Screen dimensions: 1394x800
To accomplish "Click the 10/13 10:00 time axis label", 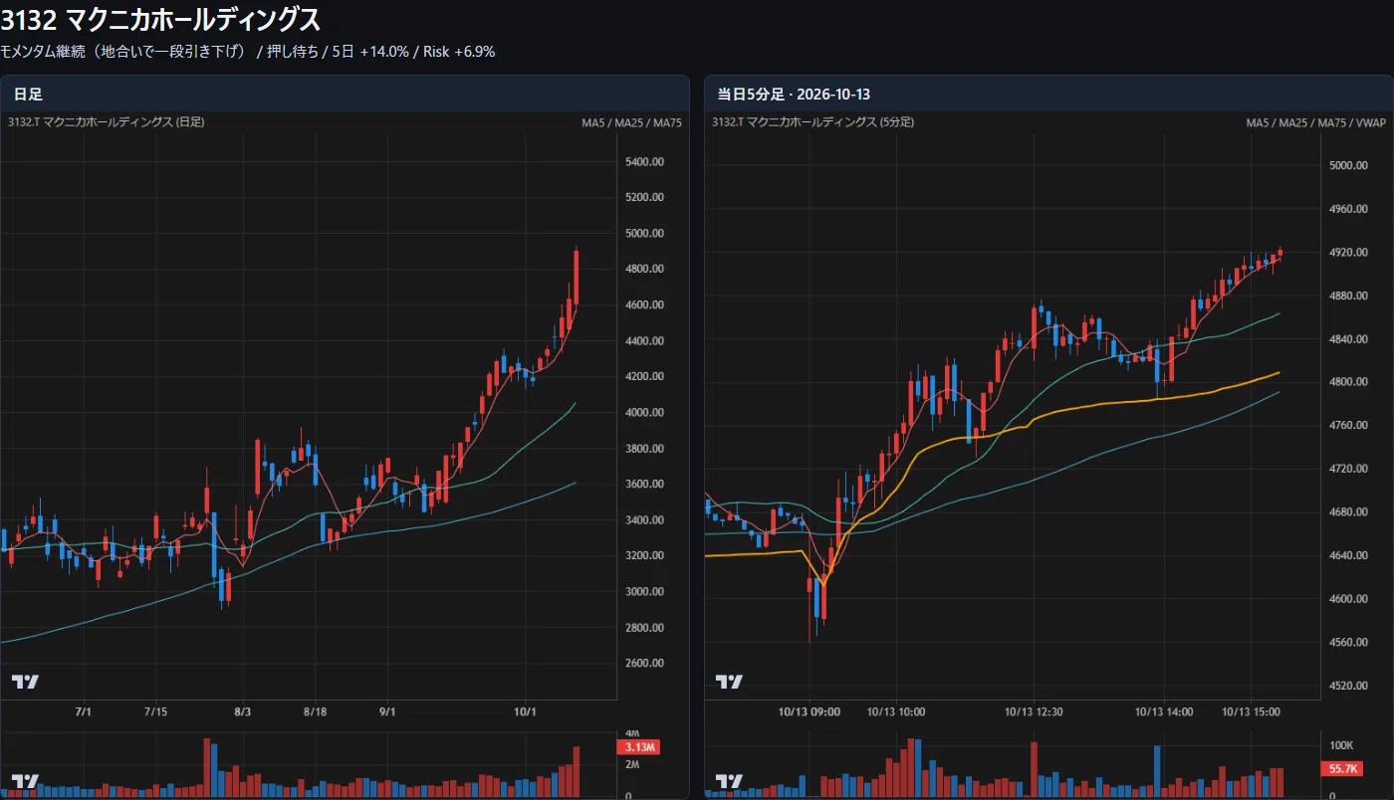I will (x=896, y=712).
